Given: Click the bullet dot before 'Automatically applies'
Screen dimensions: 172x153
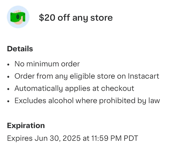Looking at the screenshot, I should [x=8, y=89].
